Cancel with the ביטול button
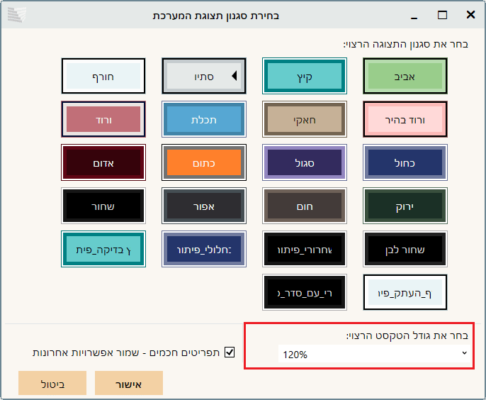Image resolution: width=486 pixels, height=400 pixels. (52, 383)
